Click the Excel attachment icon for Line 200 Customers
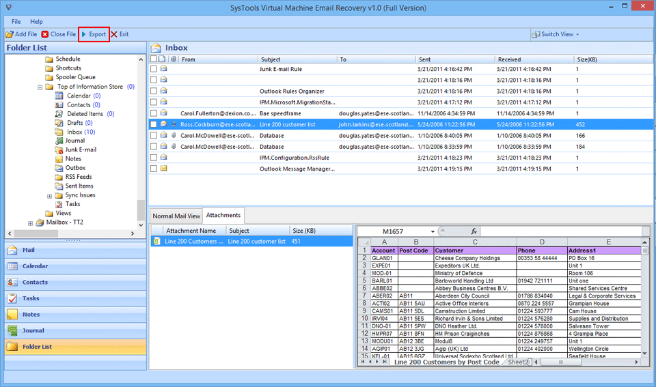 [156, 241]
